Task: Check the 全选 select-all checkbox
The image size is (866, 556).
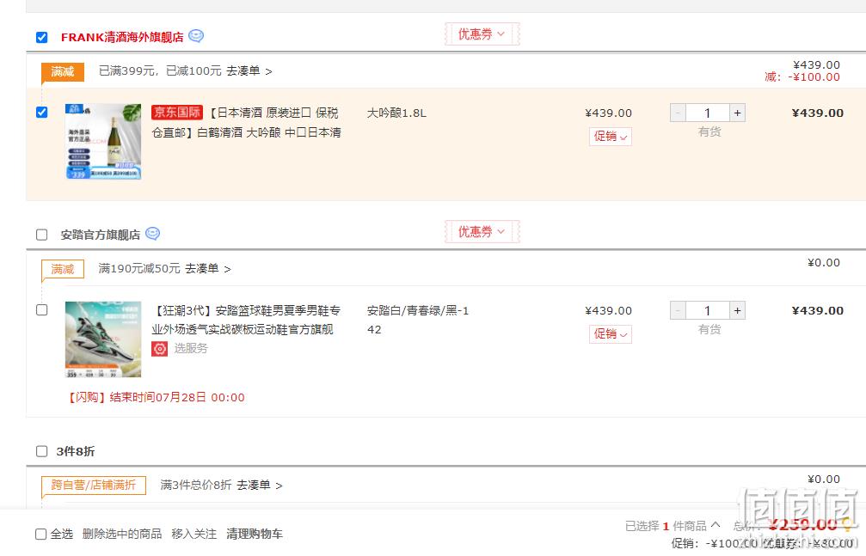Action: [x=40, y=534]
